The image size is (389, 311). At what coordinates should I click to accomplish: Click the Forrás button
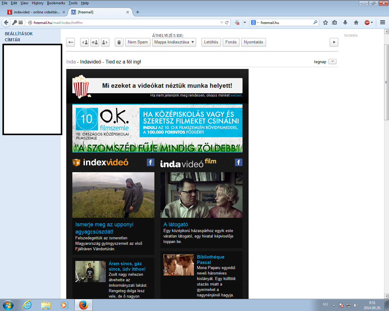click(x=231, y=42)
